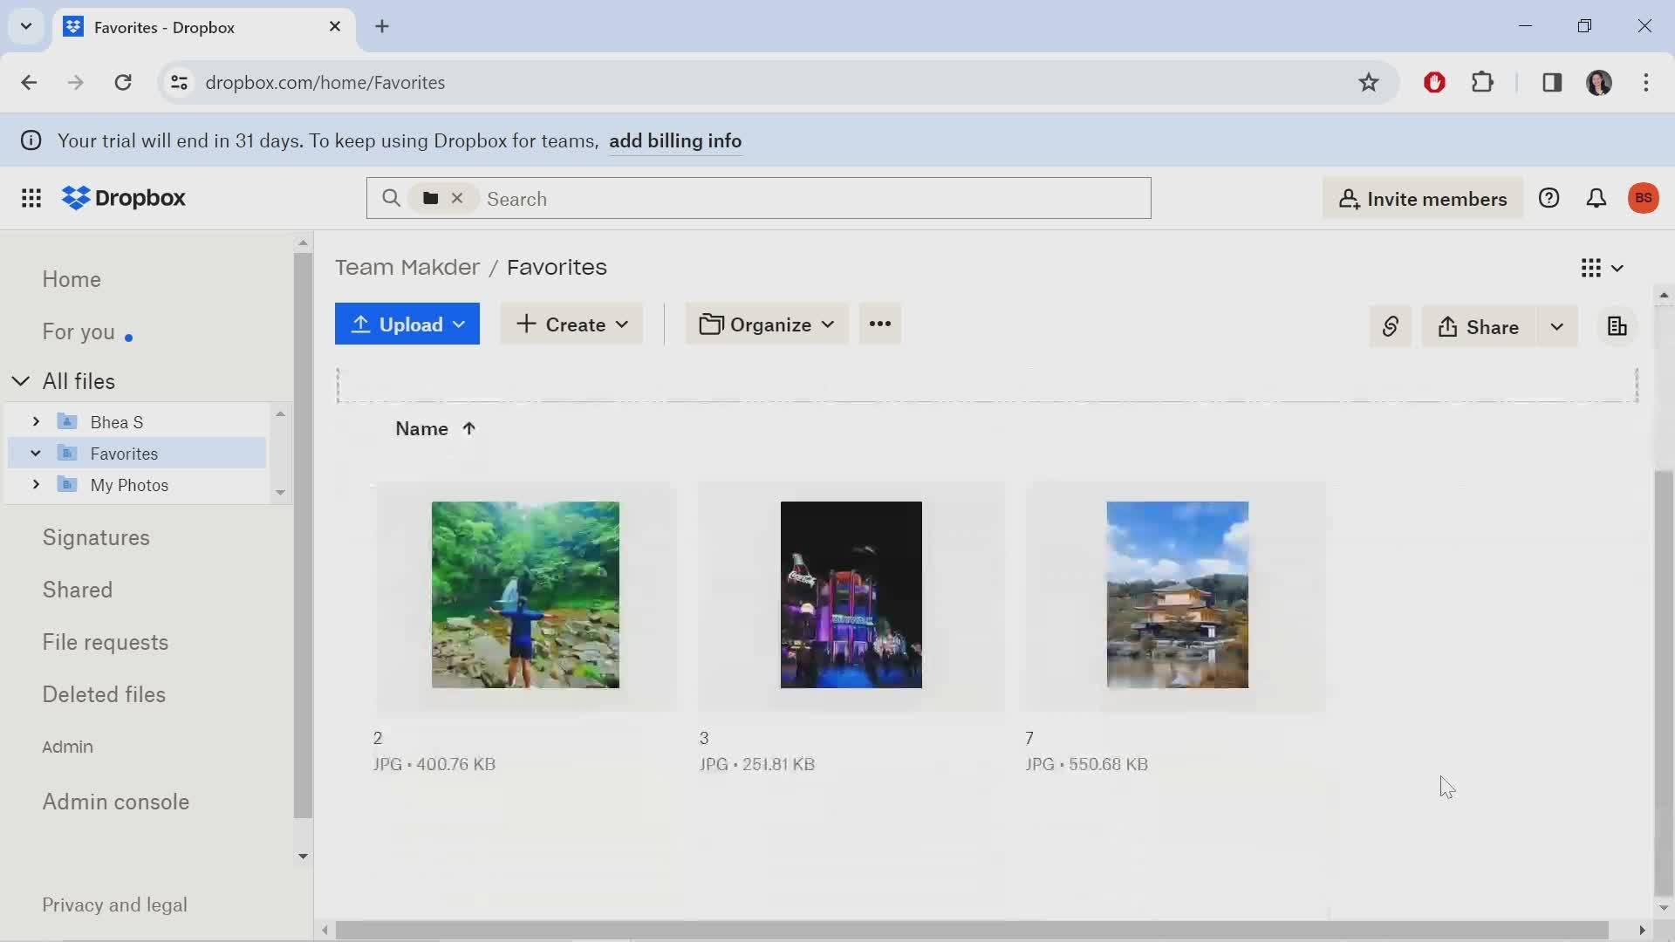Click Favorites breadcrumb

(557, 268)
